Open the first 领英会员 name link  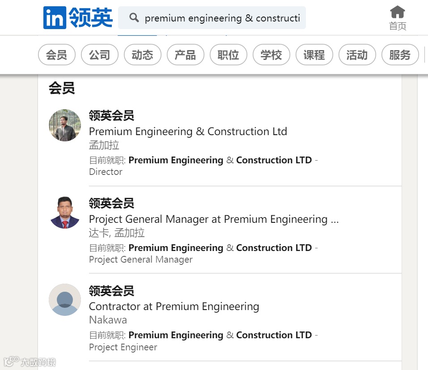point(111,116)
